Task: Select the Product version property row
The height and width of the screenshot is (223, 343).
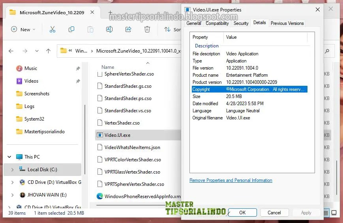Action: [x=249, y=82]
